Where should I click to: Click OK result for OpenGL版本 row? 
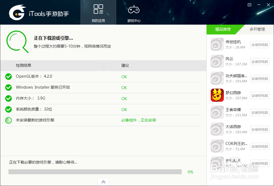click(x=124, y=77)
